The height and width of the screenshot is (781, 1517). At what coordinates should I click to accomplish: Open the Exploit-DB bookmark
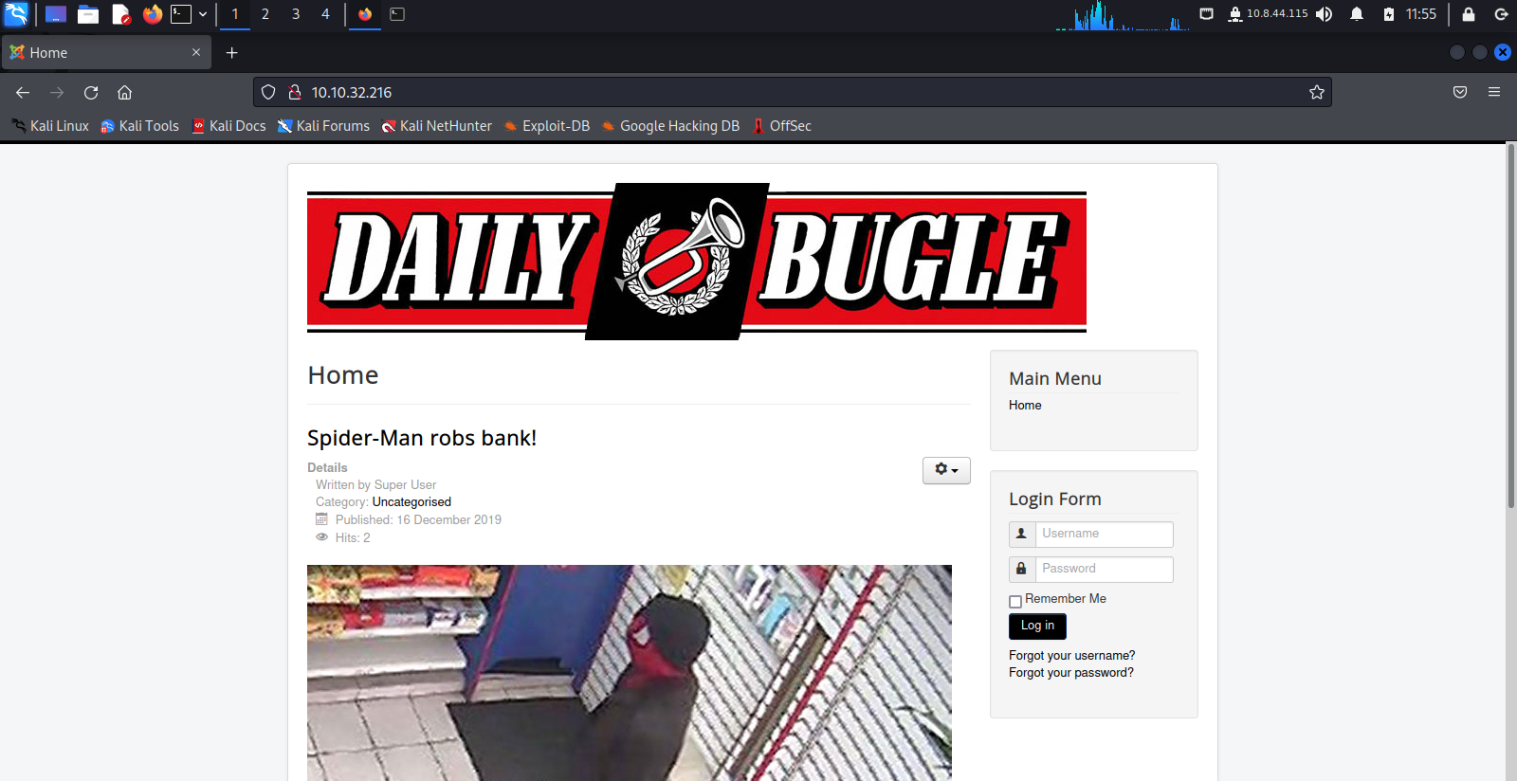click(547, 126)
